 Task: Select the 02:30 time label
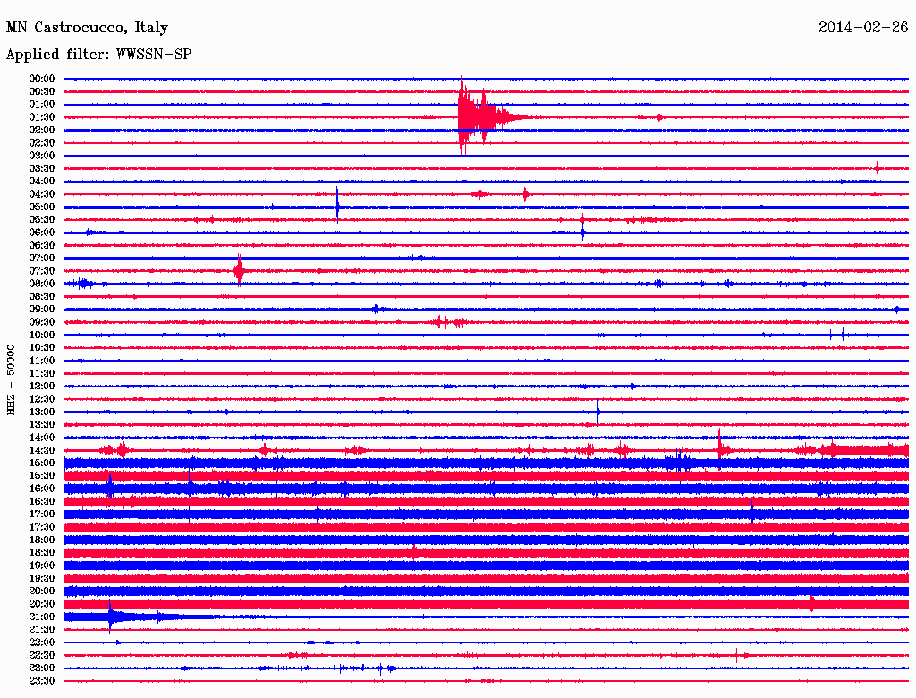pos(41,142)
